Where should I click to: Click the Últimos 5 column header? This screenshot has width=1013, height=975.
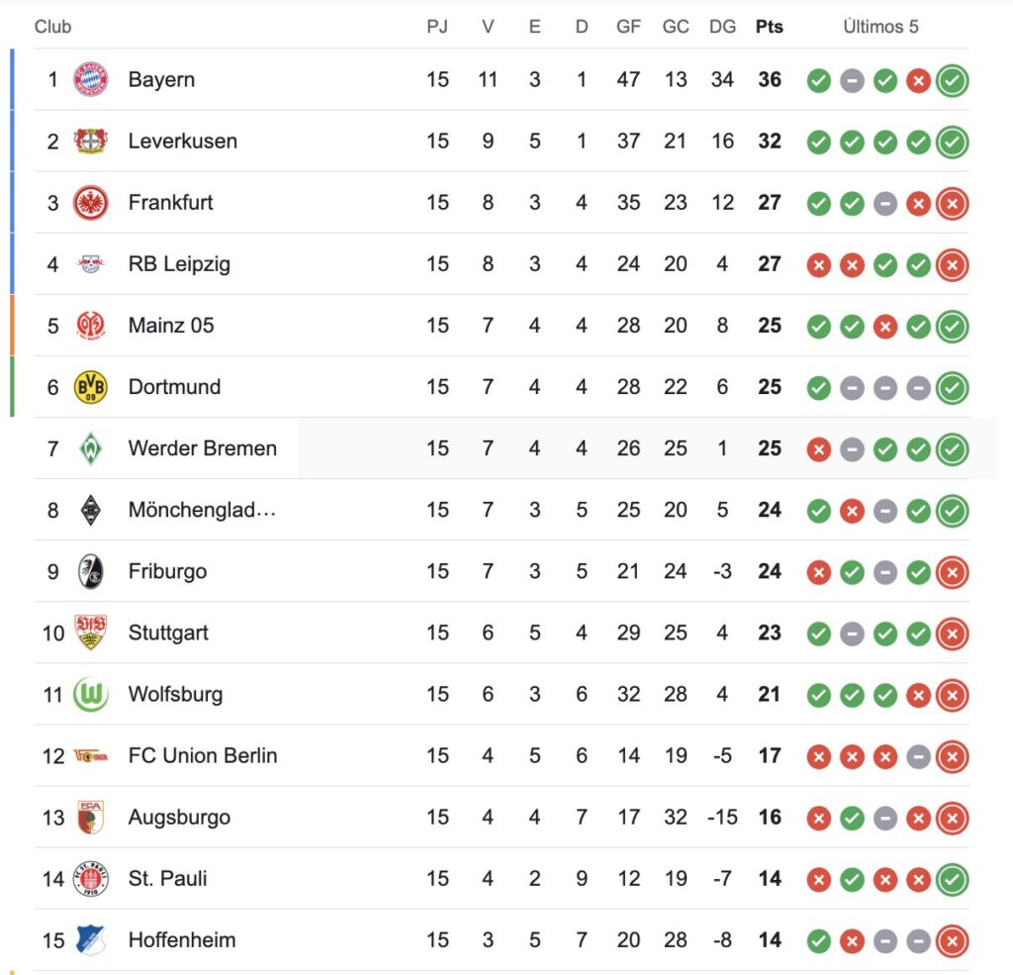pyautogui.click(x=880, y=27)
